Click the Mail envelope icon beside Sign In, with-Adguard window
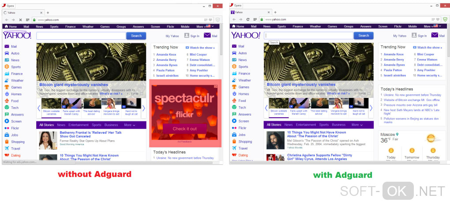Image resolution: width=450 pixels, height=202 pixels. click(x=435, y=35)
